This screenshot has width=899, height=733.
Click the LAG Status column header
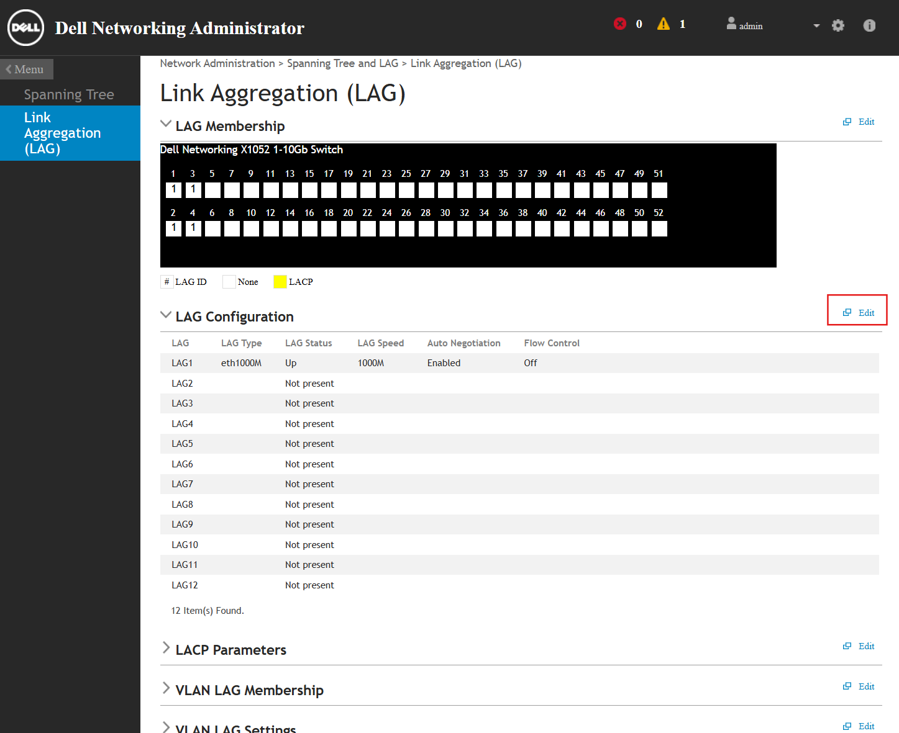(308, 343)
